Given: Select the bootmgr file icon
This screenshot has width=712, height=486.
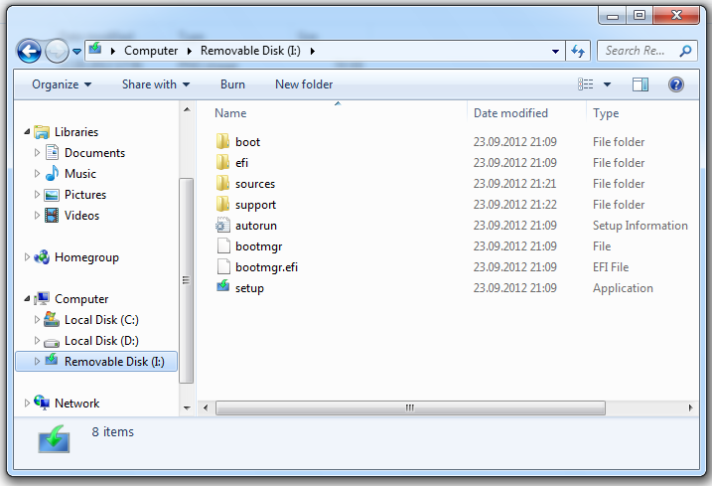Looking at the screenshot, I should click(223, 245).
